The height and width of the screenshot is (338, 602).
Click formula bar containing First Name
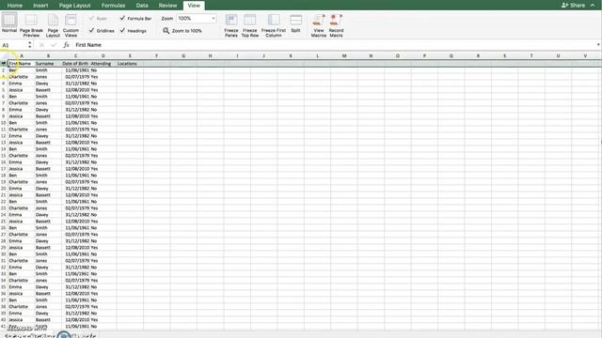(x=334, y=45)
